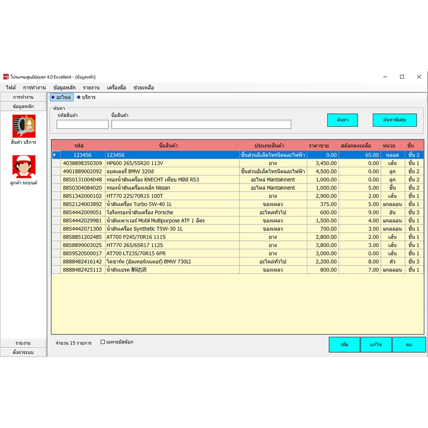Open the ลูกค้า รถยนต์ mechanic icon

[24, 166]
